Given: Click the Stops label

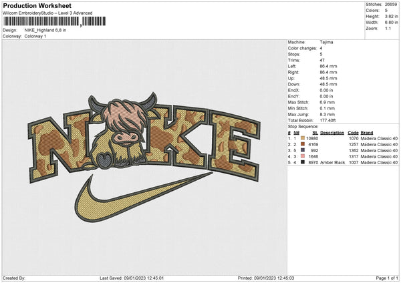Looking at the screenshot, I should (294, 54).
